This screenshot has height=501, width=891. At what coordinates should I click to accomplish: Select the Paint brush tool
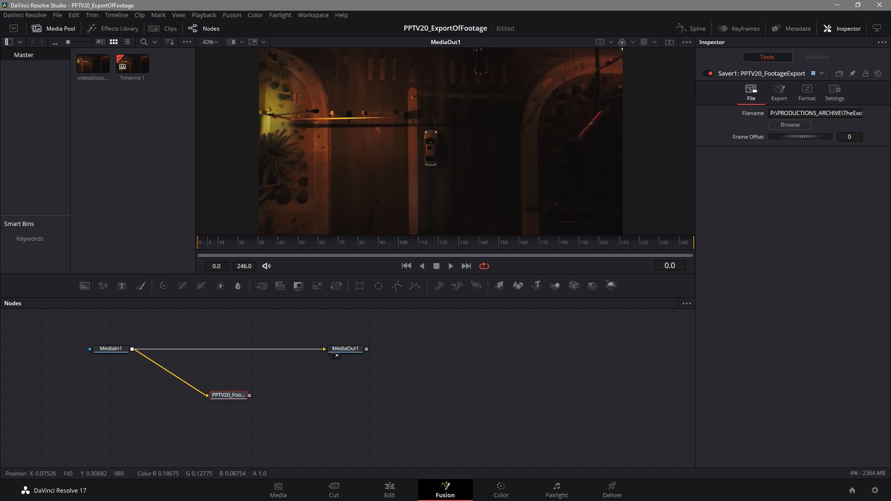140,286
